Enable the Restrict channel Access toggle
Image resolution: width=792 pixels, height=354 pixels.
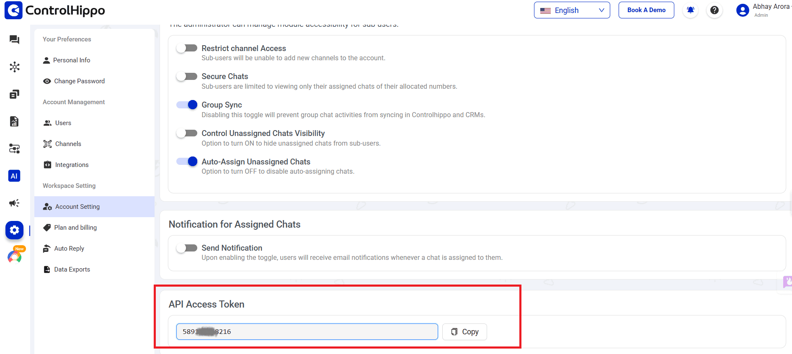[x=187, y=48]
